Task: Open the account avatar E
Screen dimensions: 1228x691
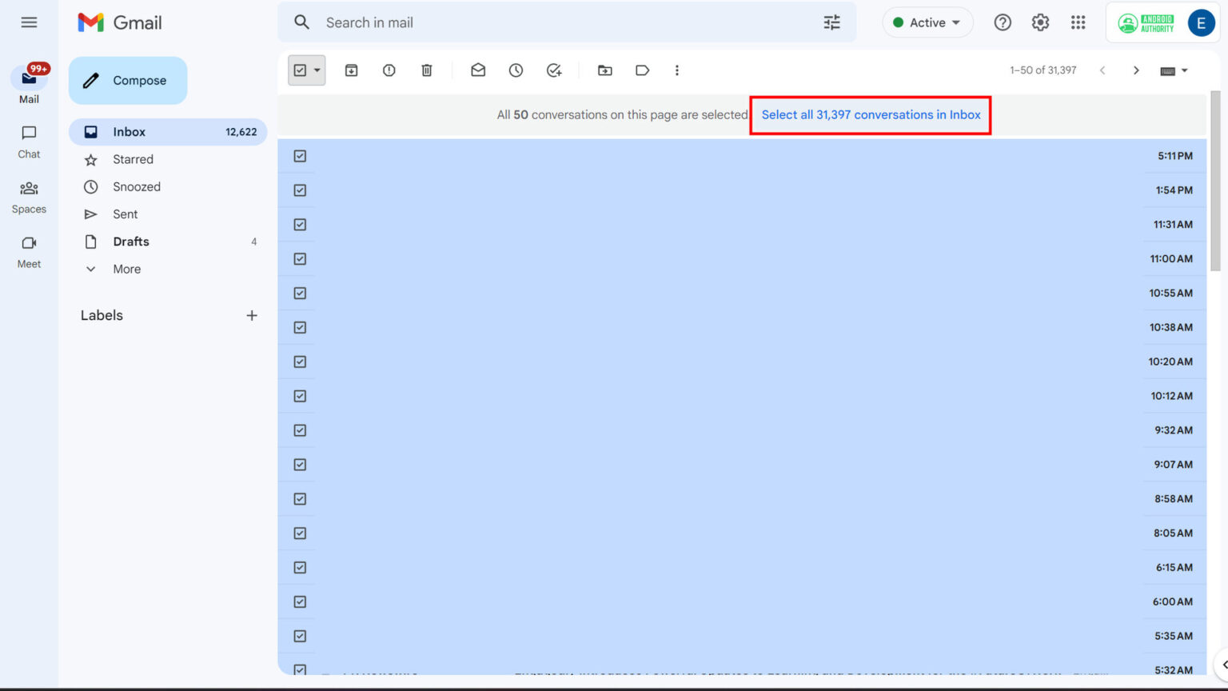Action: 1201,23
